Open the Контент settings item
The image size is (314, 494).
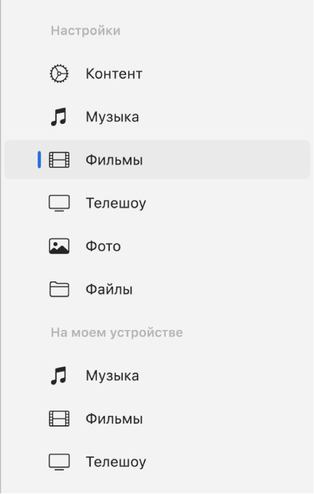pos(114,74)
